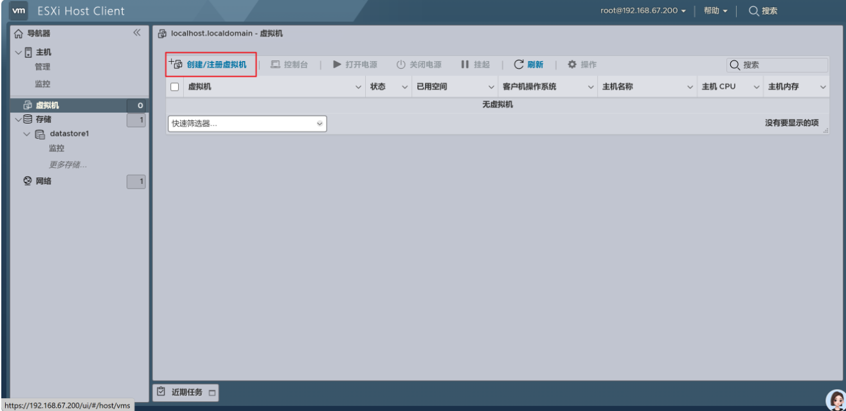Click the Suspend button label
The height and width of the screenshot is (411, 846).
(x=482, y=64)
